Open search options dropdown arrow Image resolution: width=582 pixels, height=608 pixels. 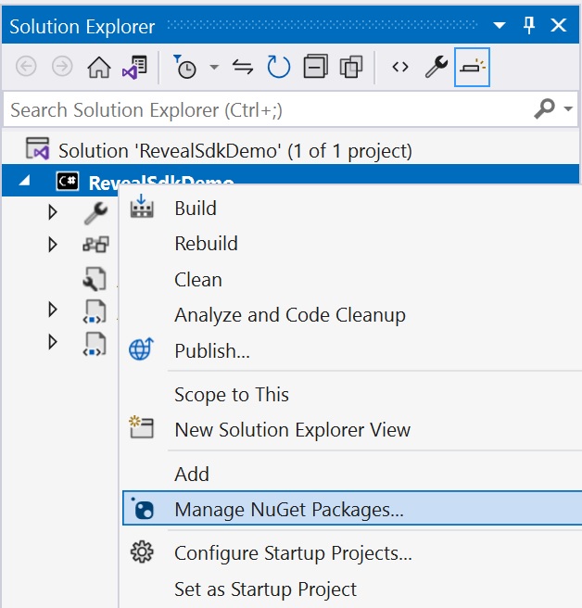(568, 109)
